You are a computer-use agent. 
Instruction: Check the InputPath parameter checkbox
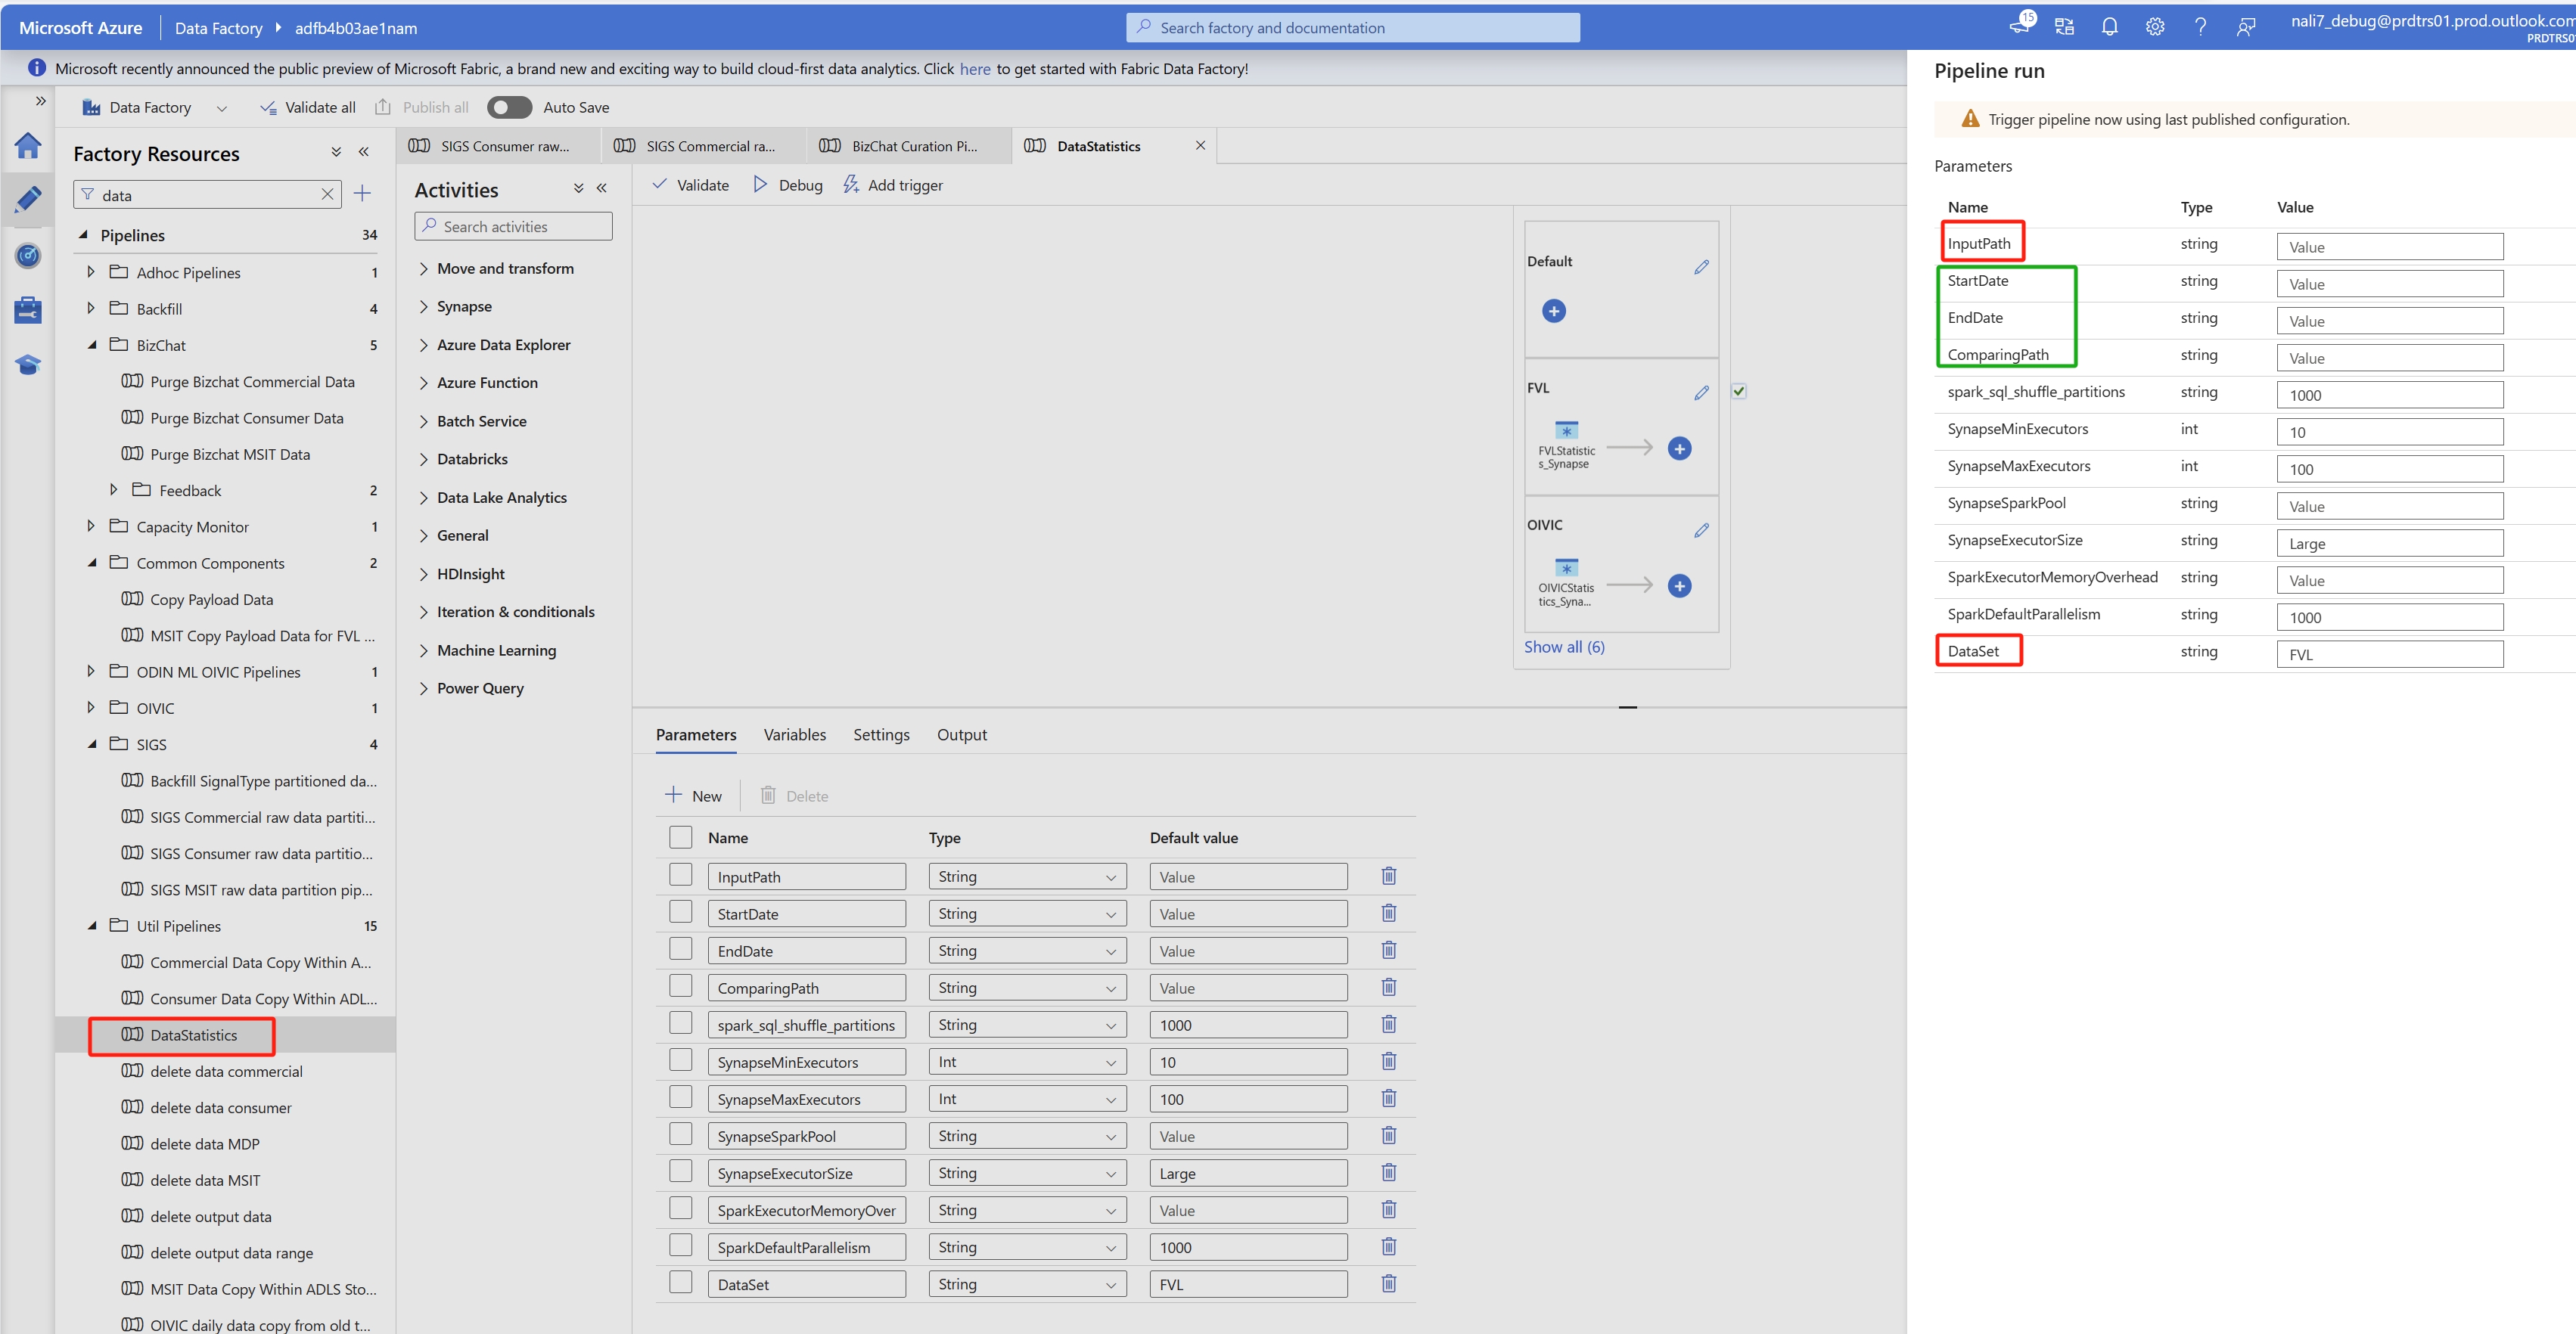pos(681,874)
